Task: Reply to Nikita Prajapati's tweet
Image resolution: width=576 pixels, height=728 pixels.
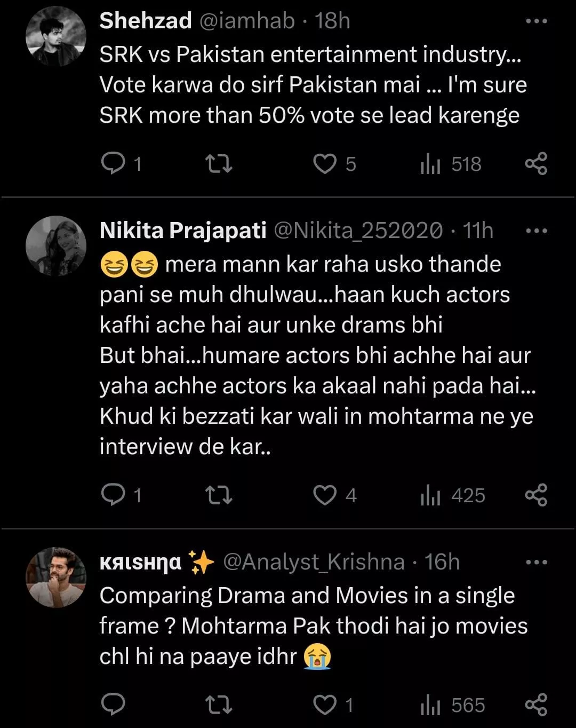Action: (113, 495)
